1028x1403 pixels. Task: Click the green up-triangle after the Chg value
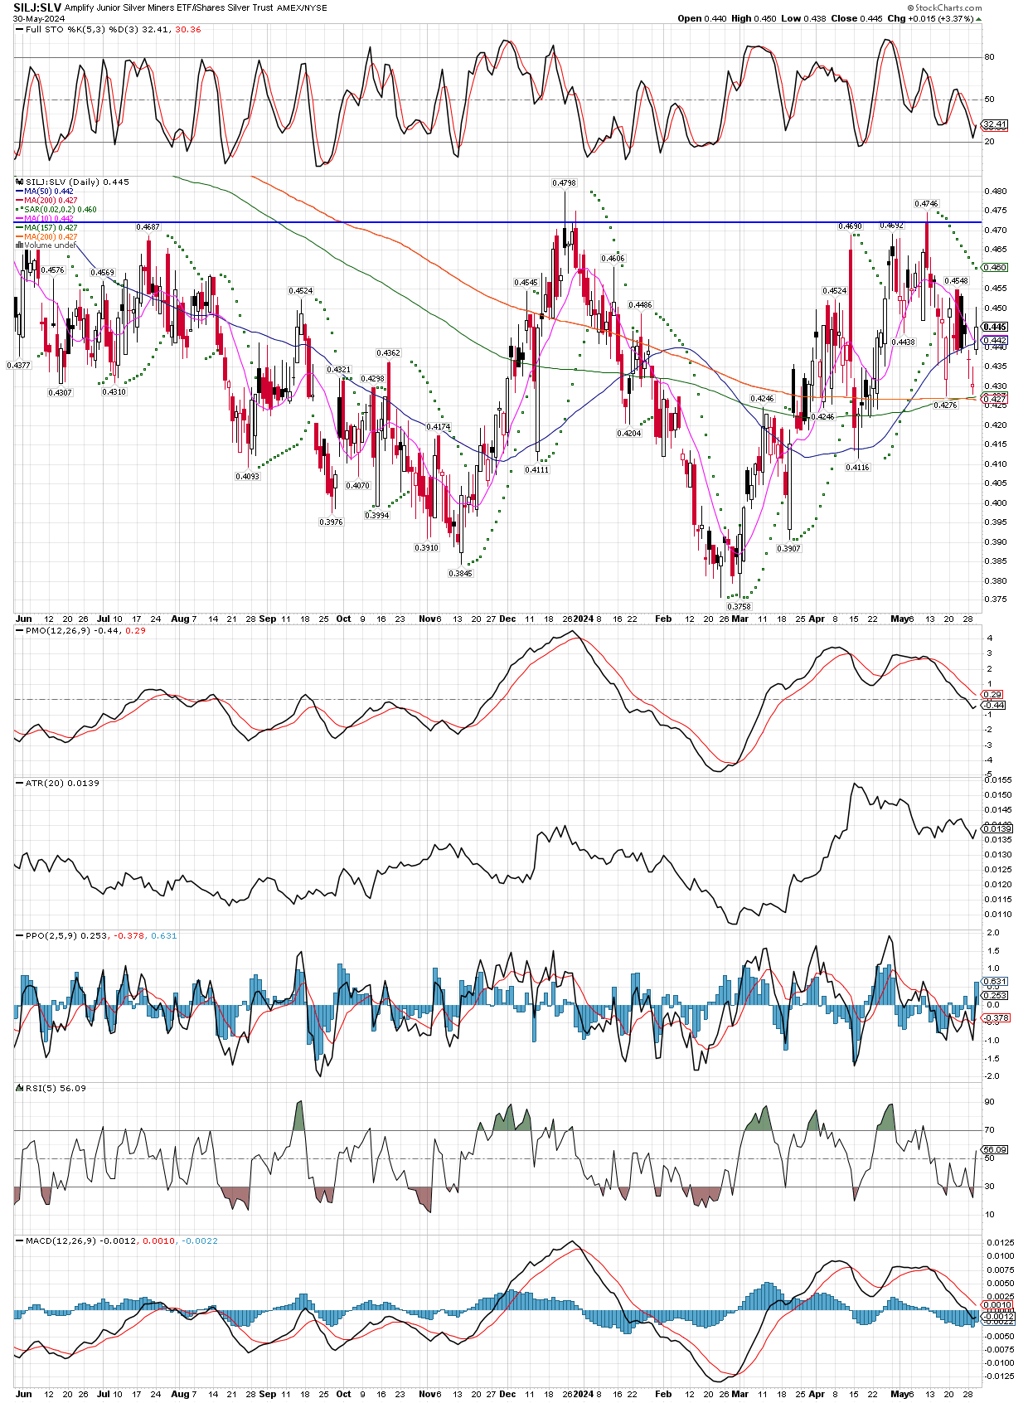tap(979, 18)
